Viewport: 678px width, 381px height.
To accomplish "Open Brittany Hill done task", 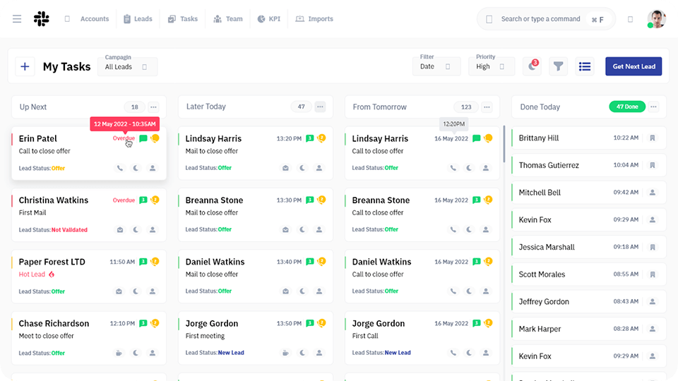I will [x=588, y=138].
